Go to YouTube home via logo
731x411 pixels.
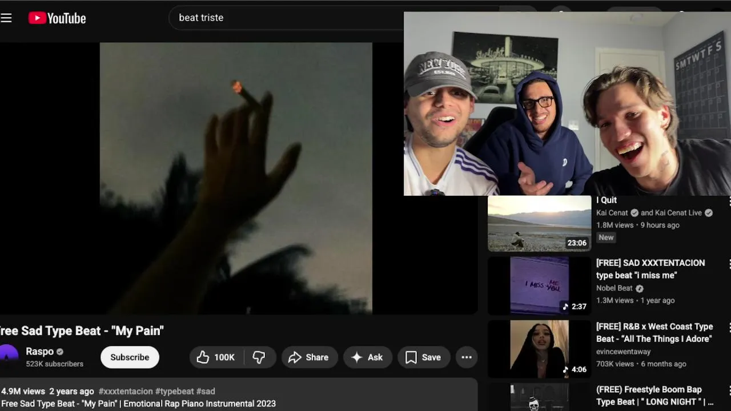pyautogui.click(x=57, y=18)
